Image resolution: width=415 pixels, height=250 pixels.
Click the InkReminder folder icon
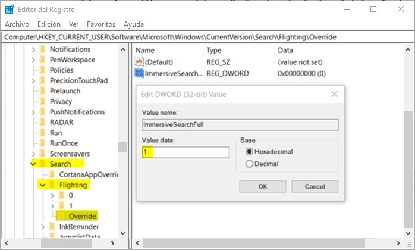click(52, 227)
